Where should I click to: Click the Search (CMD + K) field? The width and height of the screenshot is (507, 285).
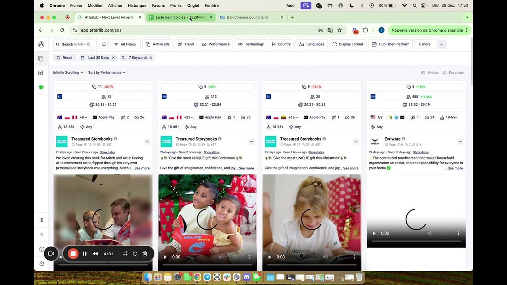(74, 44)
